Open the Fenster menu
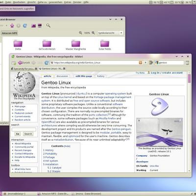 pyautogui.click(x=77, y=2)
